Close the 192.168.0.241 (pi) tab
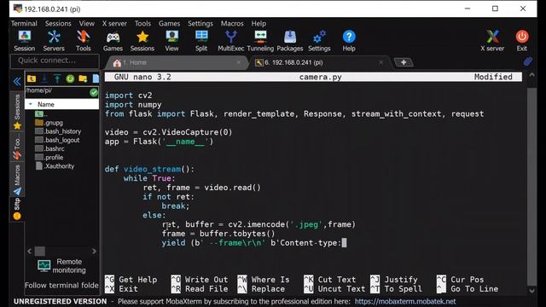This screenshot has width=546, height=307. pos(381,62)
